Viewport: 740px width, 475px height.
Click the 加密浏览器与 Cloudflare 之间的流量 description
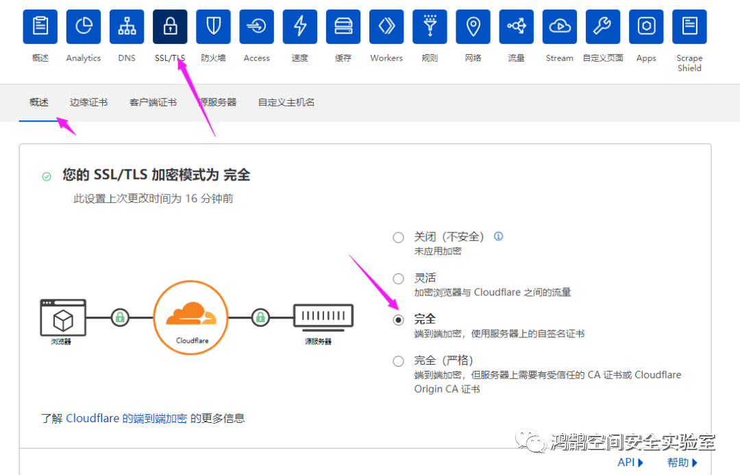pos(493,292)
